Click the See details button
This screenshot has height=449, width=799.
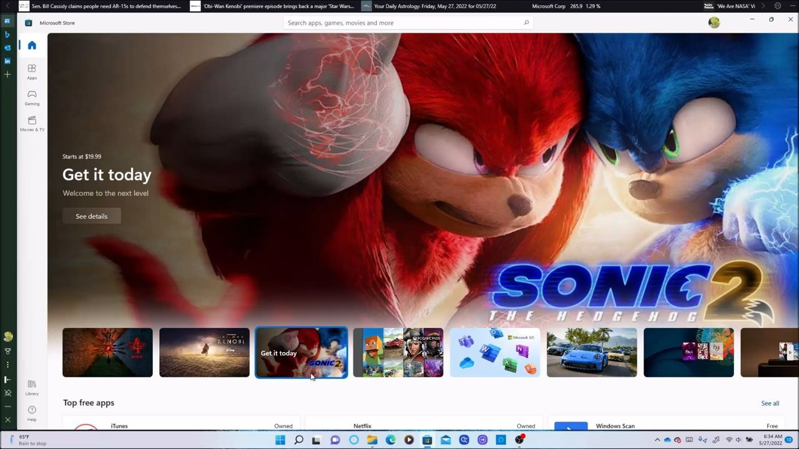[x=92, y=216]
